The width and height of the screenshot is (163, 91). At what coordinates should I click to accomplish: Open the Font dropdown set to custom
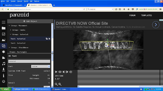click(40, 66)
